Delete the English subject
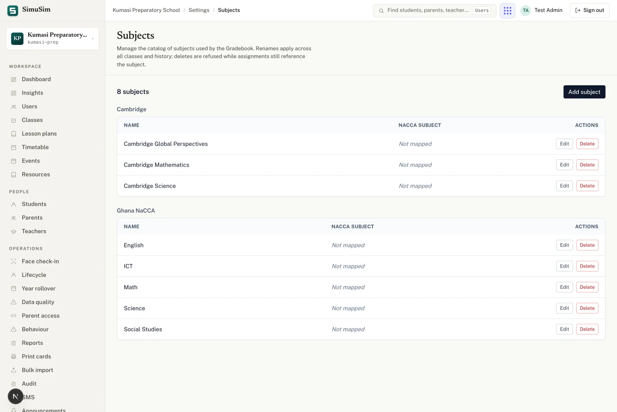 [x=587, y=245]
